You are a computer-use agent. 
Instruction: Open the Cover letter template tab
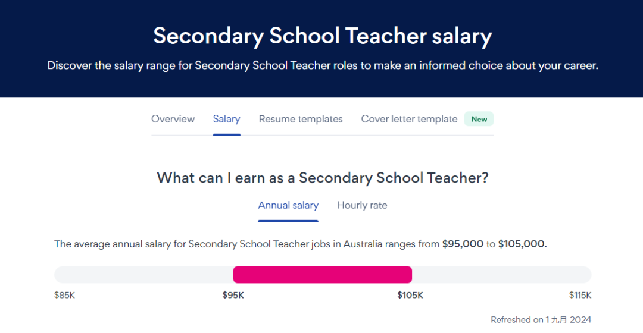pos(409,119)
